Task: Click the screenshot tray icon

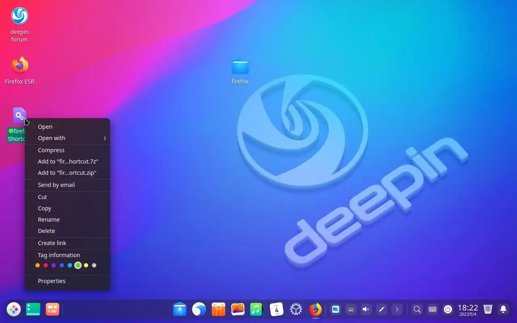Action: click(336, 310)
